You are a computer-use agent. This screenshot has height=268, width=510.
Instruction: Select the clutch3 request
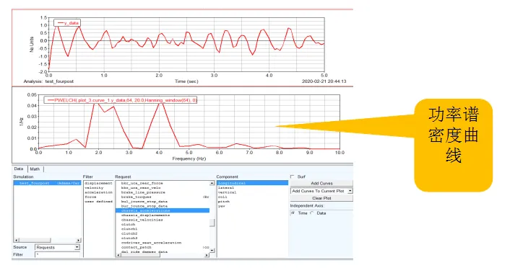[x=129, y=238]
